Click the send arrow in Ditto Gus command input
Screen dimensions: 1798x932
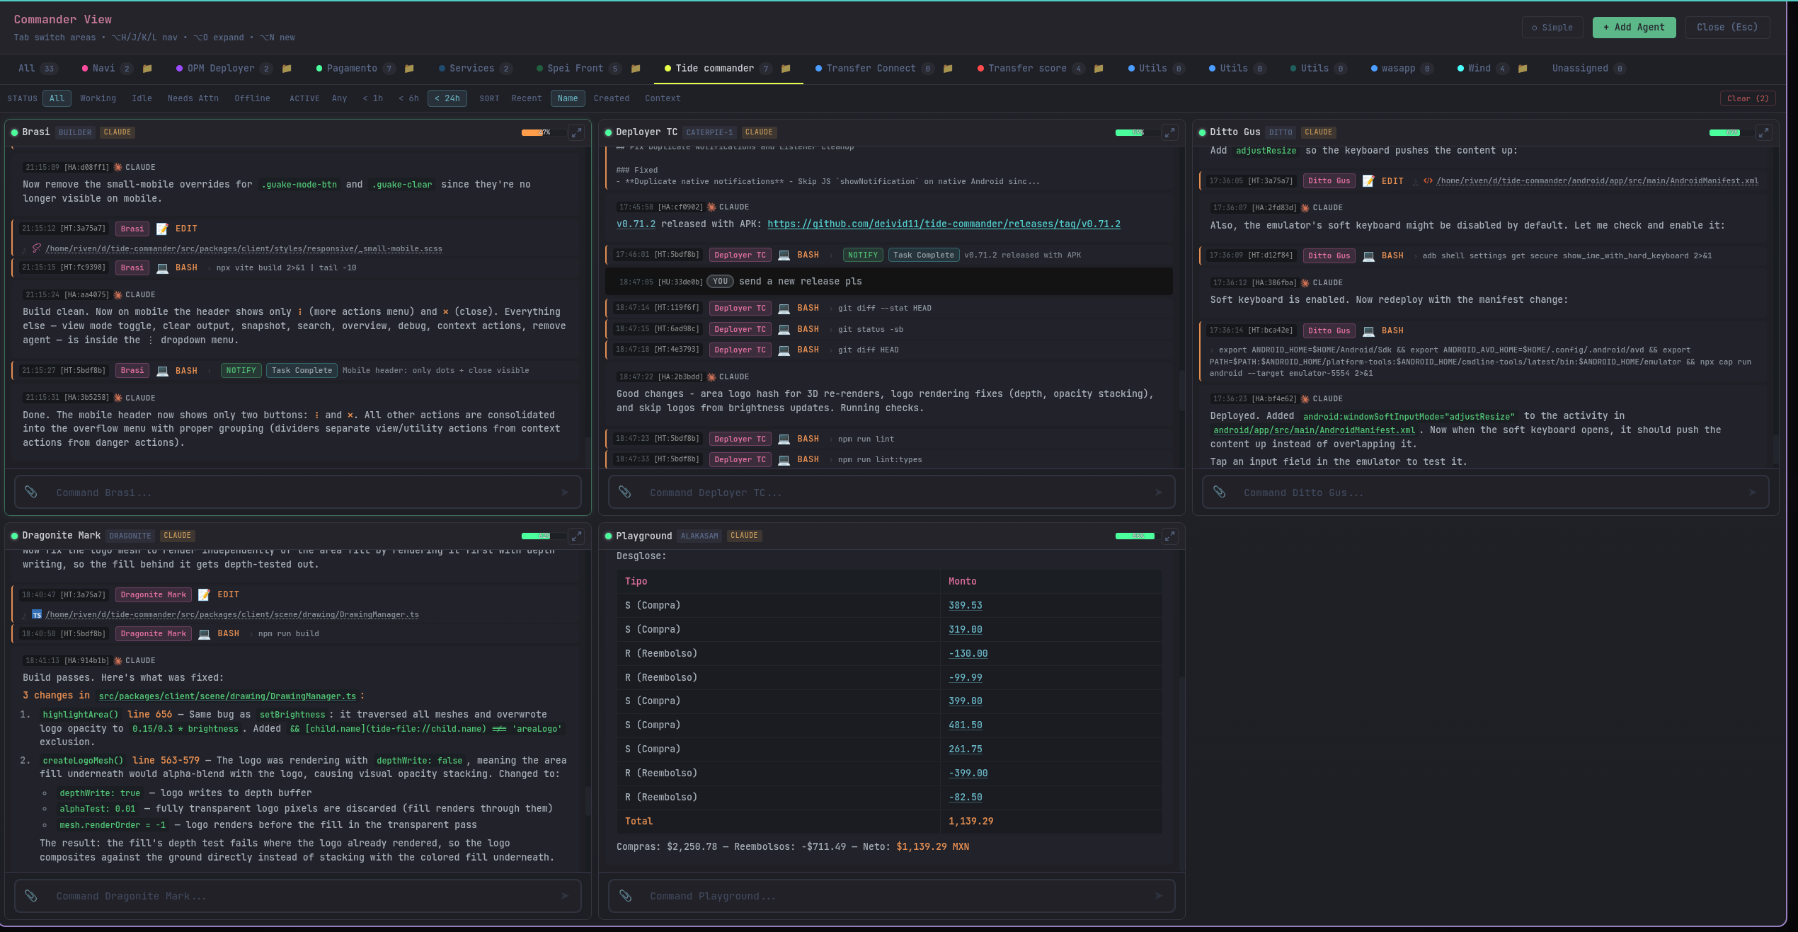1753,492
